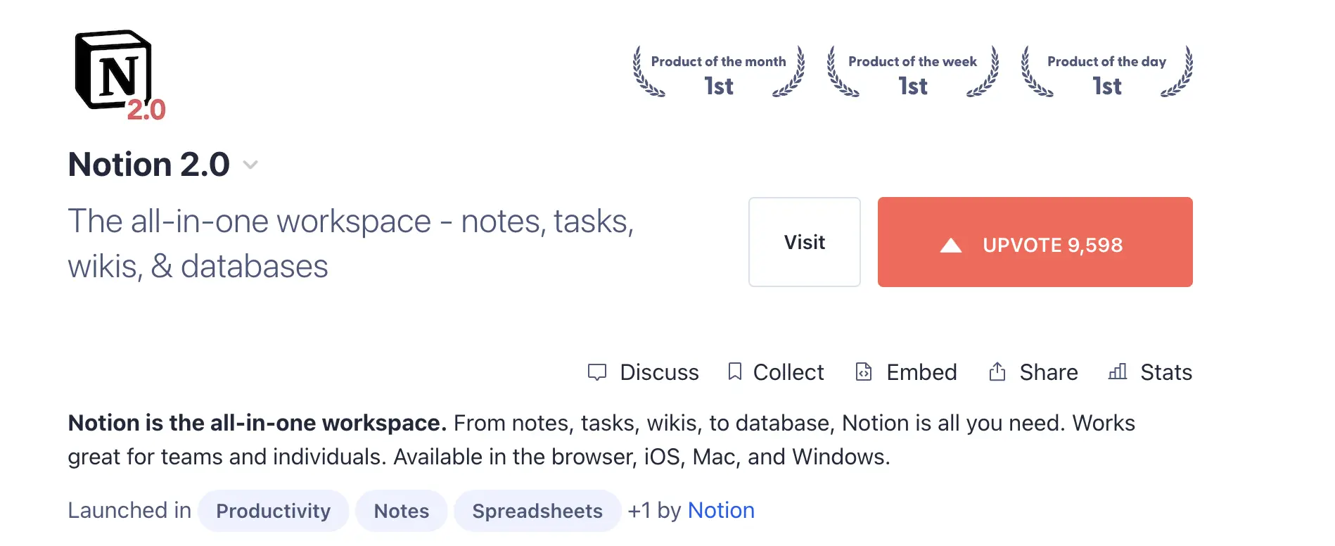Image resolution: width=1335 pixels, height=546 pixels.
Task: Expand the chevron next to Notion 2.0
Action: [x=250, y=165]
